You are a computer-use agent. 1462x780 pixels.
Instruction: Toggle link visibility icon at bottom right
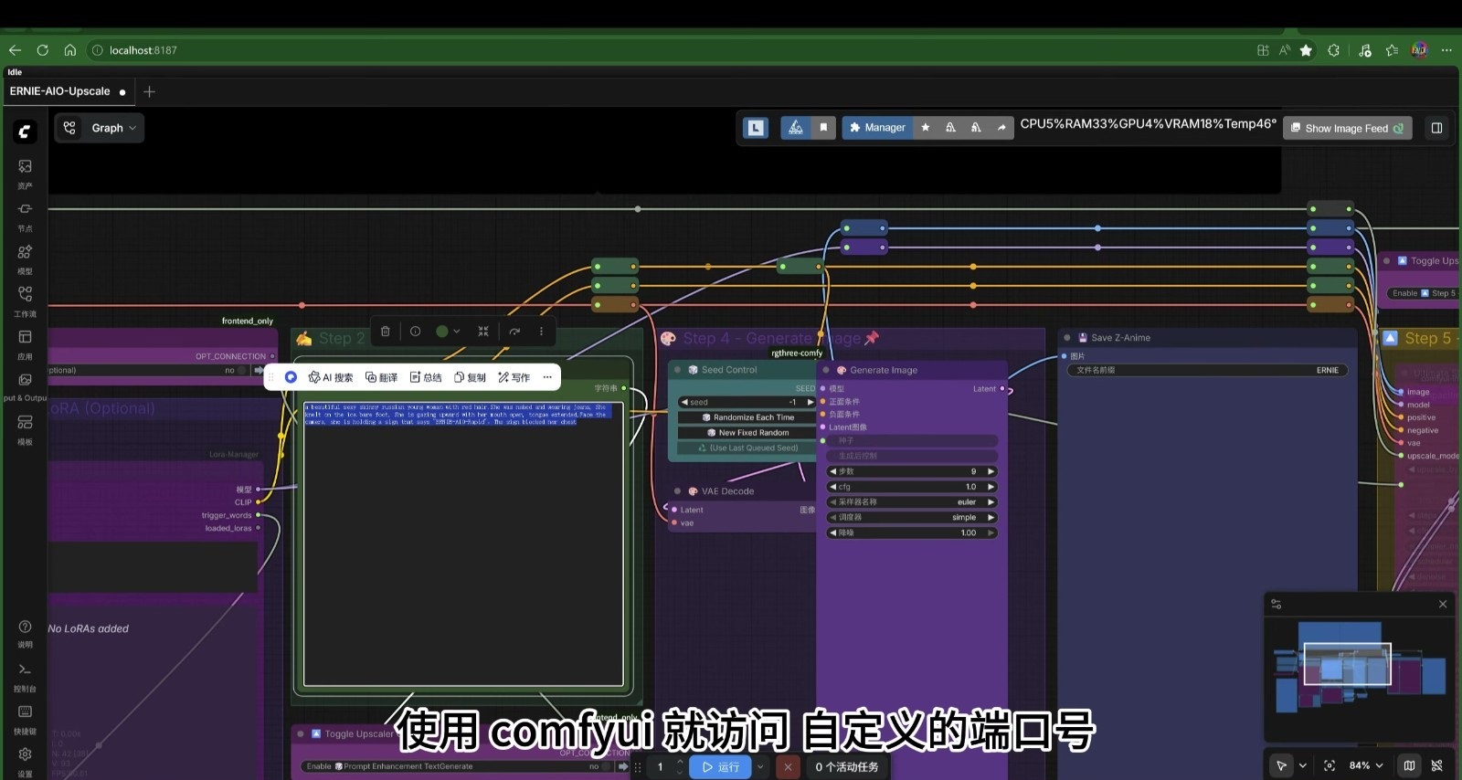(1436, 765)
